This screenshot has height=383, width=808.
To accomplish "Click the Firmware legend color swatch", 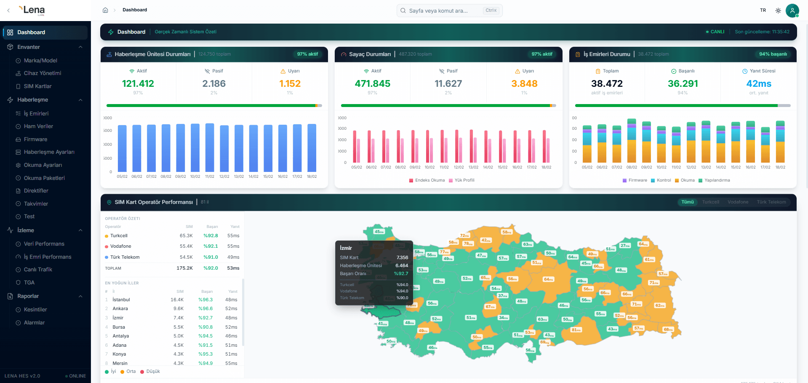I will (624, 180).
